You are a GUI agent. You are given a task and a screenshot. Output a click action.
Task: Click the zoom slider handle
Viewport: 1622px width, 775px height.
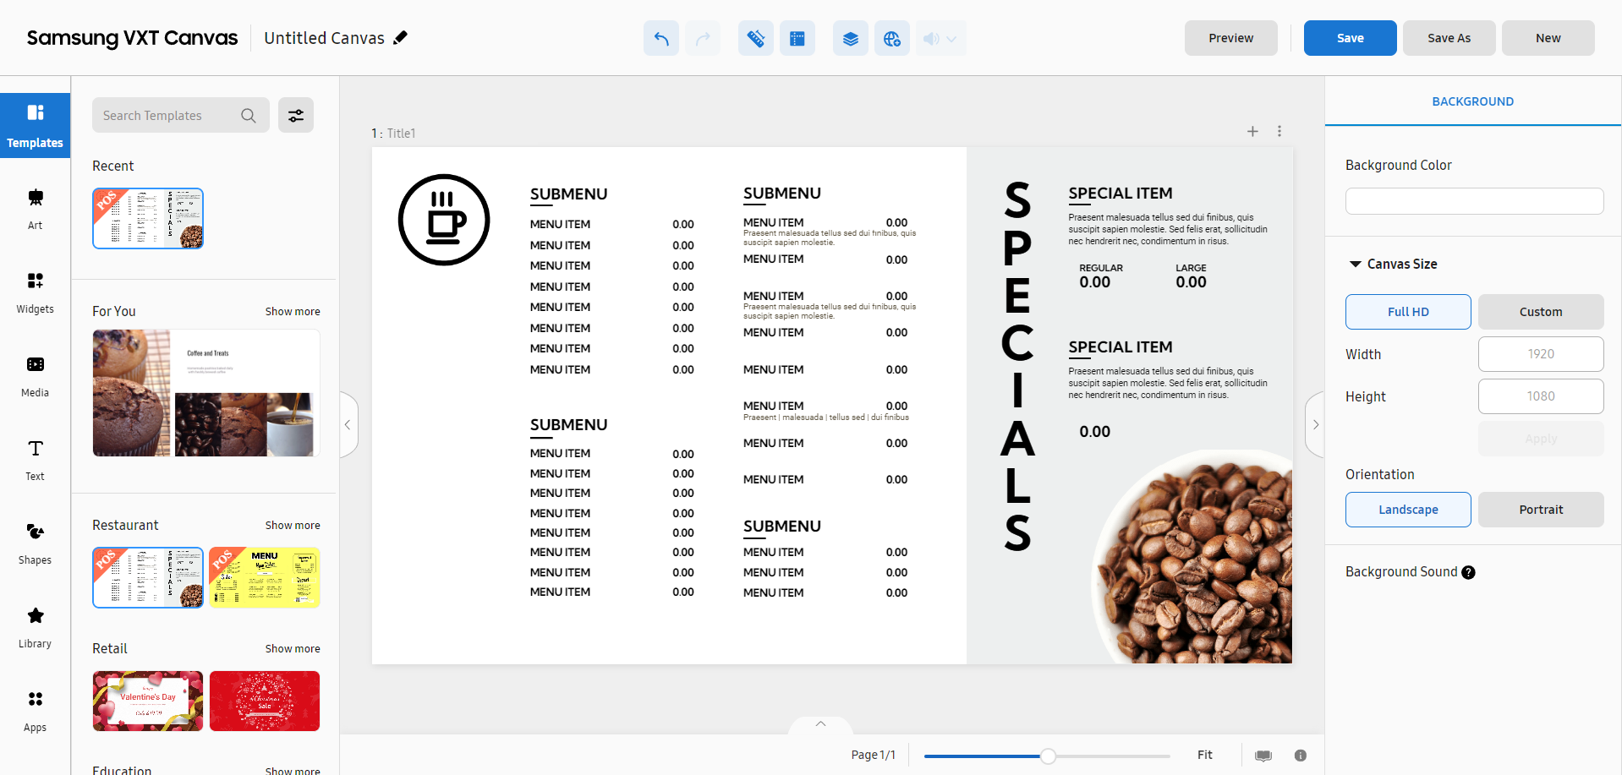[x=1048, y=756]
